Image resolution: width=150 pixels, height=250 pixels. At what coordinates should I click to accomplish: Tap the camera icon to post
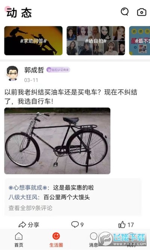(141, 12)
